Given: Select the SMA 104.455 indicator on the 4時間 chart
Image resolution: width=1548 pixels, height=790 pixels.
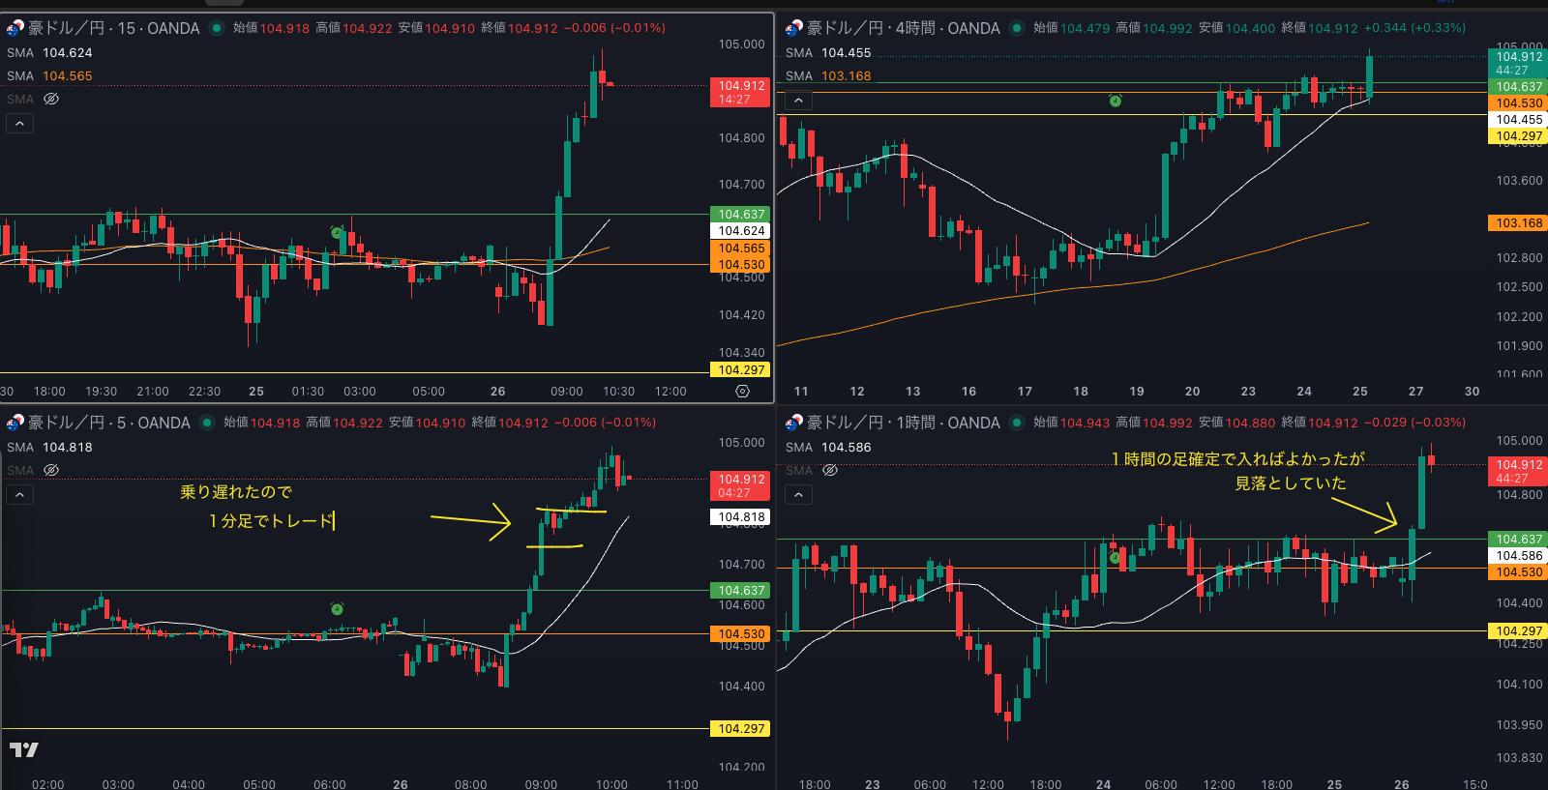Looking at the screenshot, I should click(x=828, y=52).
